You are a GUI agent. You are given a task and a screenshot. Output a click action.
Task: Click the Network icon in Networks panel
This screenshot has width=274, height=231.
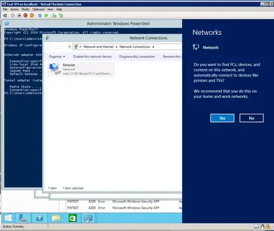pos(196,47)
